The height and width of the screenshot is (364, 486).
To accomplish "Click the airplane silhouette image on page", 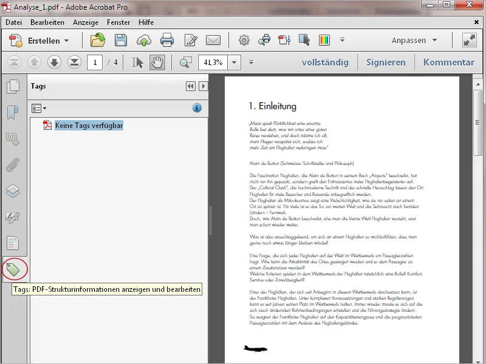I will click(255, 349).
